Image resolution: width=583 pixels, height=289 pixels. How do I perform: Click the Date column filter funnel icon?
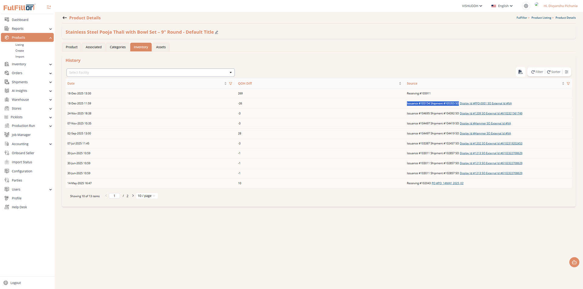pos(230,83)
